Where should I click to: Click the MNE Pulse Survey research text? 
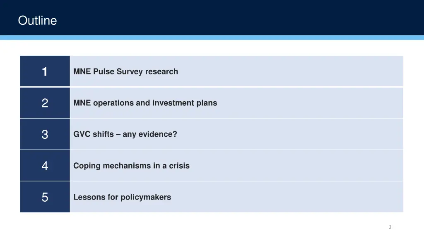(x=126, y=71)
